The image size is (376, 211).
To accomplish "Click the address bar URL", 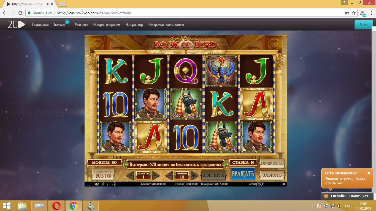I will pyautogui.click(x=94, y=13).
